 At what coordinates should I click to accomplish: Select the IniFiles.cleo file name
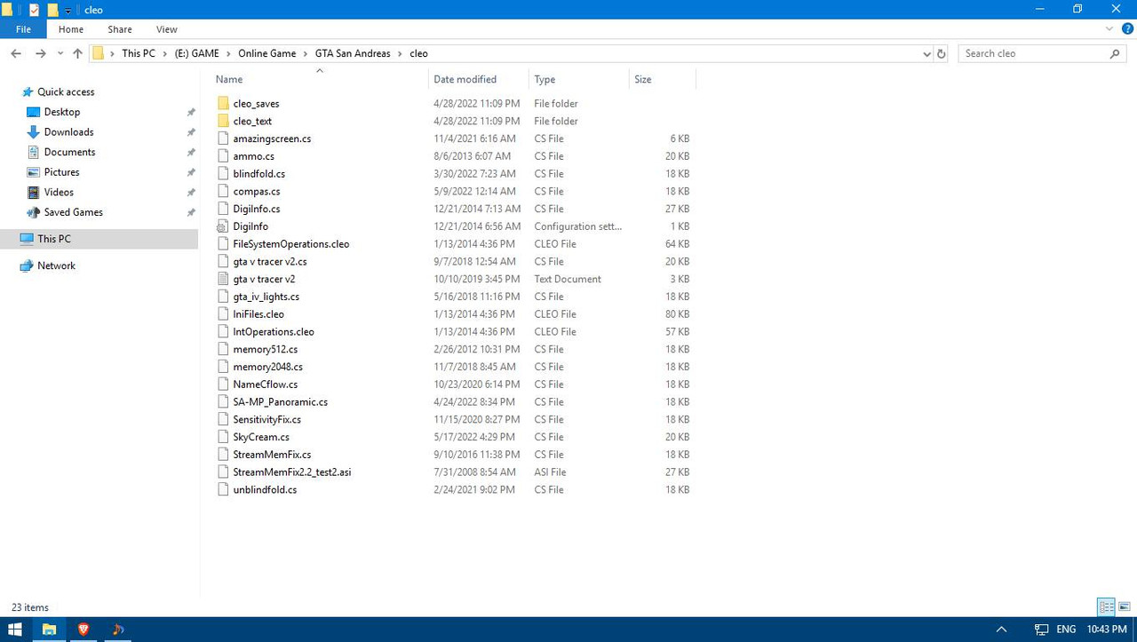coord(258,314)
